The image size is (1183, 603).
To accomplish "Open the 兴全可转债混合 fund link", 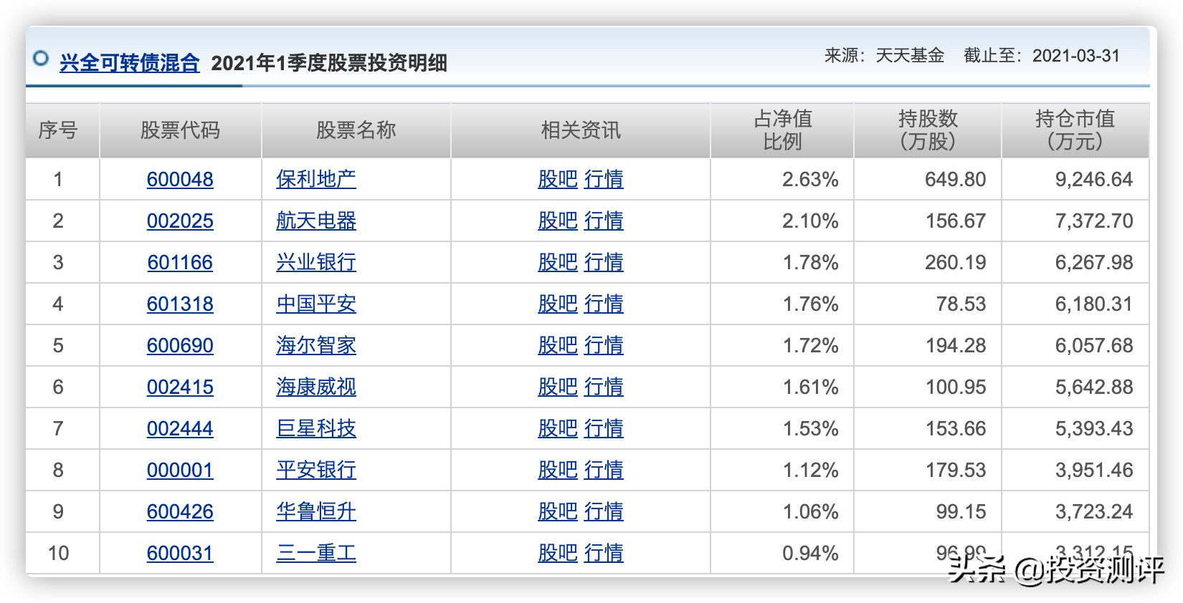I will click(129, 63).
